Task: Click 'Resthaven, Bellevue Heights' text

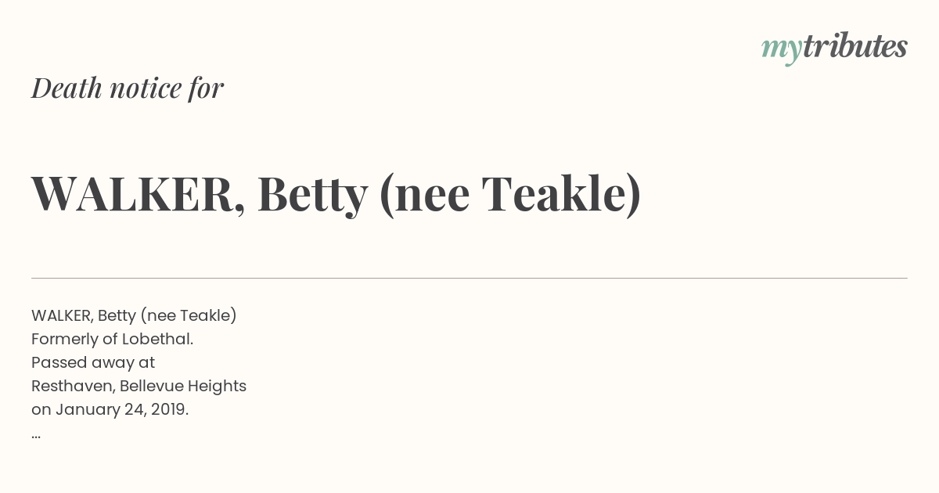Action: click(139, 386)
